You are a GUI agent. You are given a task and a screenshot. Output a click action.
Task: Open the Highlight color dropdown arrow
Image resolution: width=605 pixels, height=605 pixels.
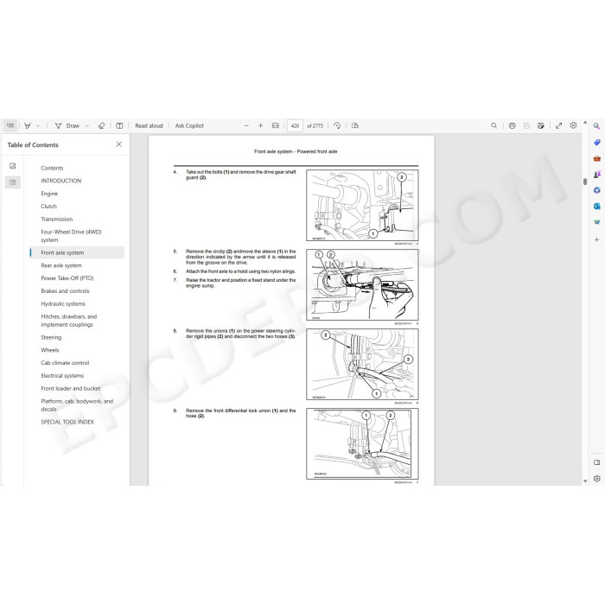[x=38, y=126]
